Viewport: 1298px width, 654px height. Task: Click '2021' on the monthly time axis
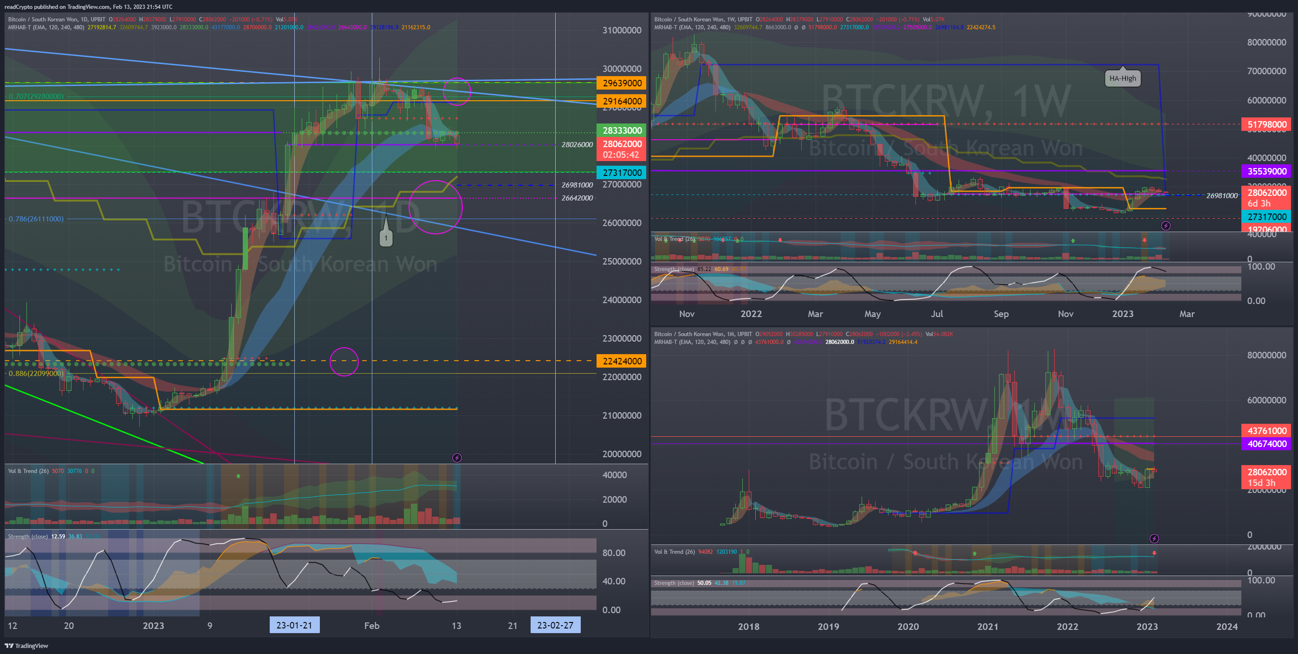click(987, 626)
